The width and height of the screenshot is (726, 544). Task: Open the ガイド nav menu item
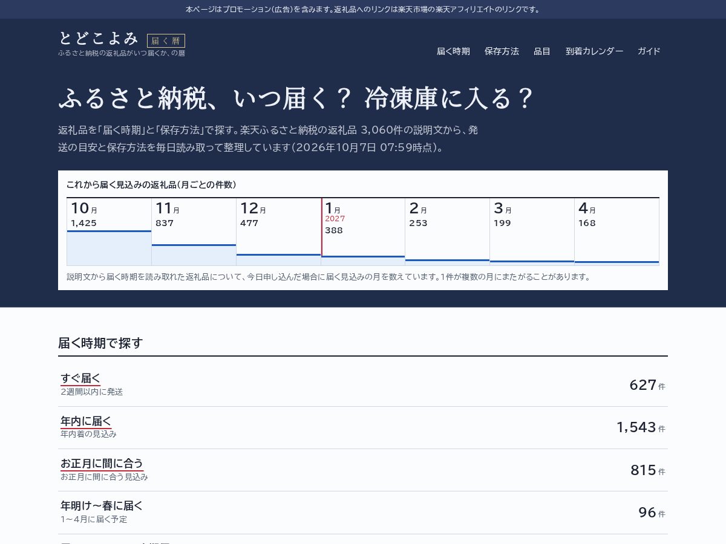pyautogui.click(x=649, y=51)
